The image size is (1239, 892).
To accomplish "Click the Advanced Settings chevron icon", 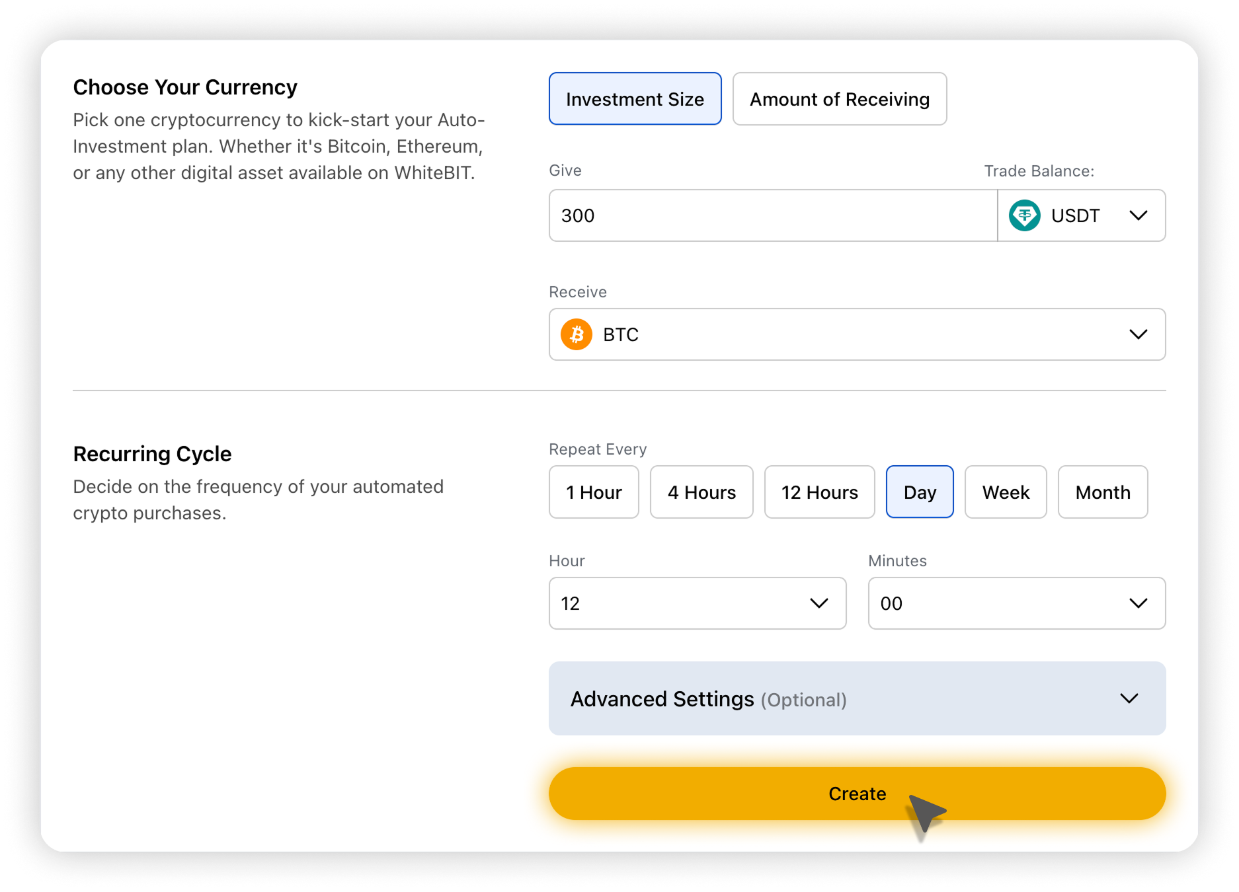I will click(x=1129, y=698).
